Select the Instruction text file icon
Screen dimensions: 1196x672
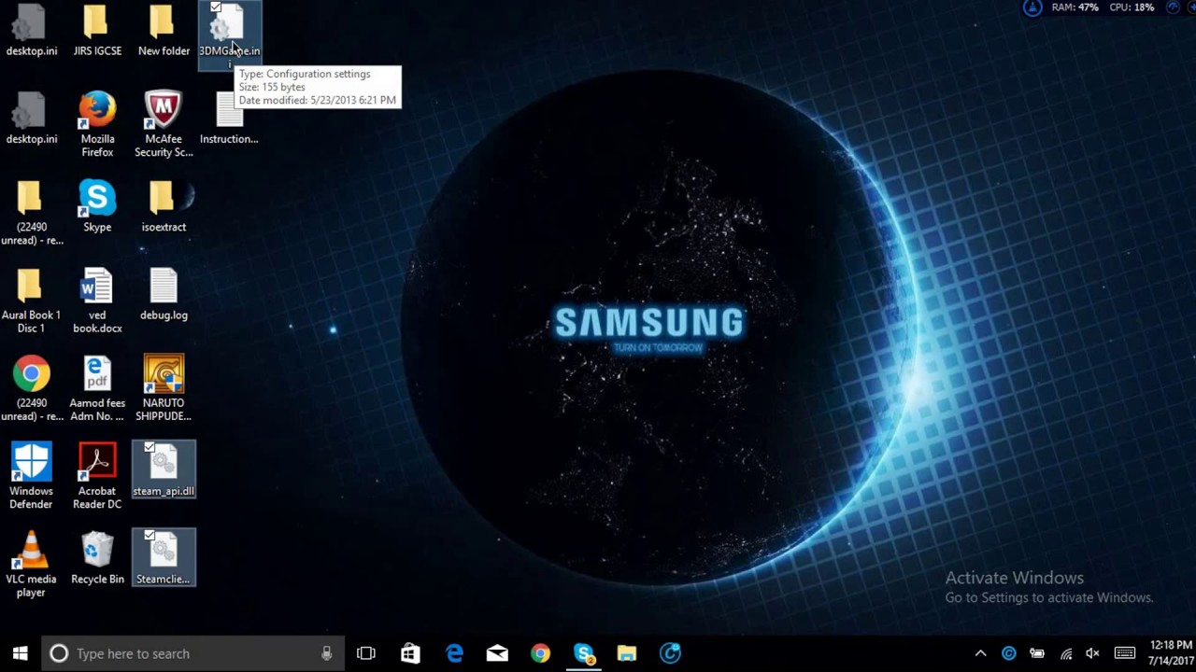tap(229, 119)
